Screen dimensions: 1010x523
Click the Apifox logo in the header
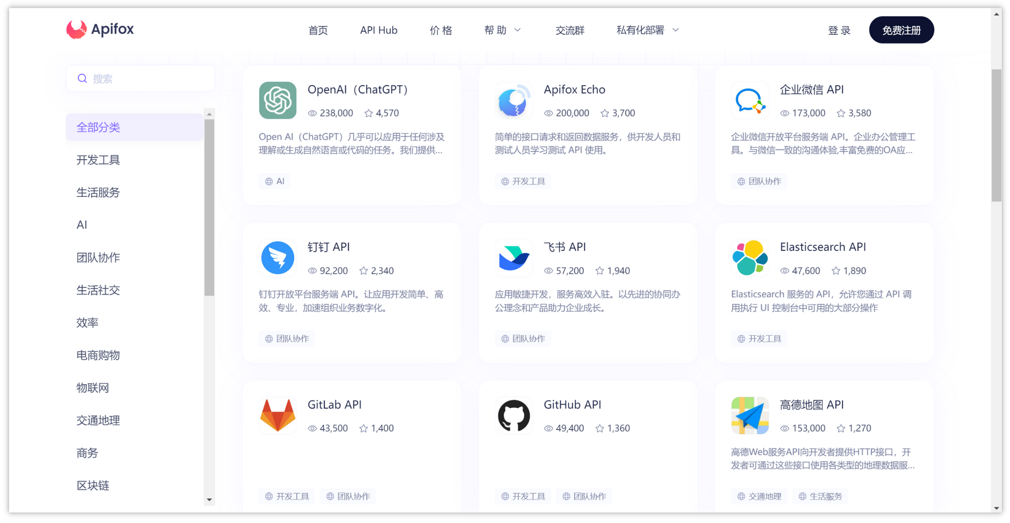pos(99,29)
